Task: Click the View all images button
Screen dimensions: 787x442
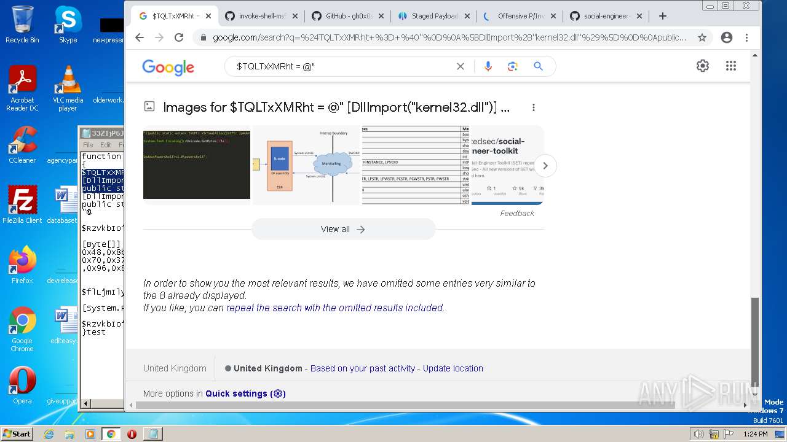Action: pyautogui.click(x=343, y=229)
